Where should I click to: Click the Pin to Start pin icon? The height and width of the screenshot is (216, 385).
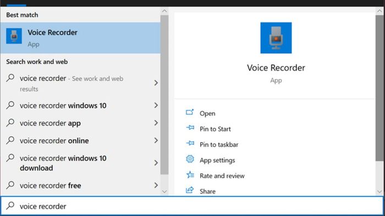coord(190,128)
